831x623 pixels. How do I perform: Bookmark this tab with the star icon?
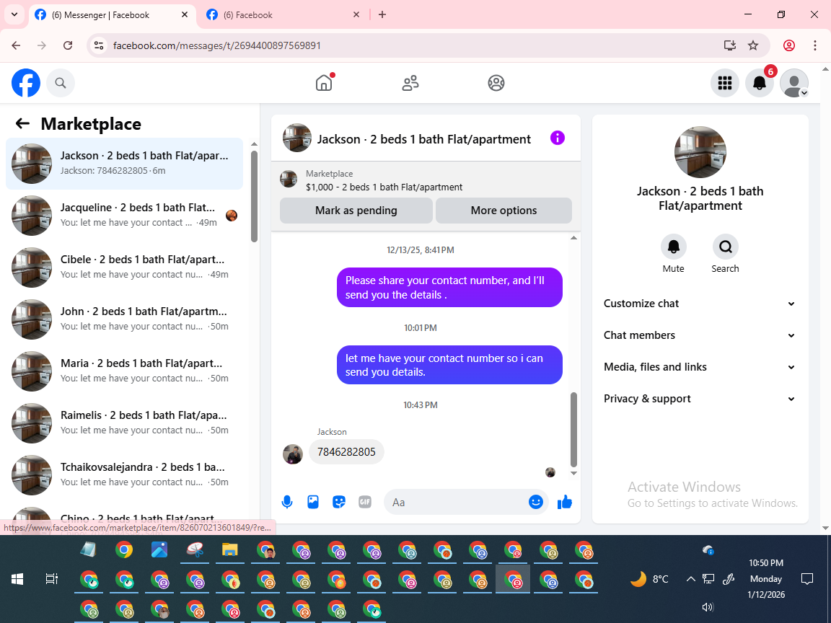(x=753, y=45)
